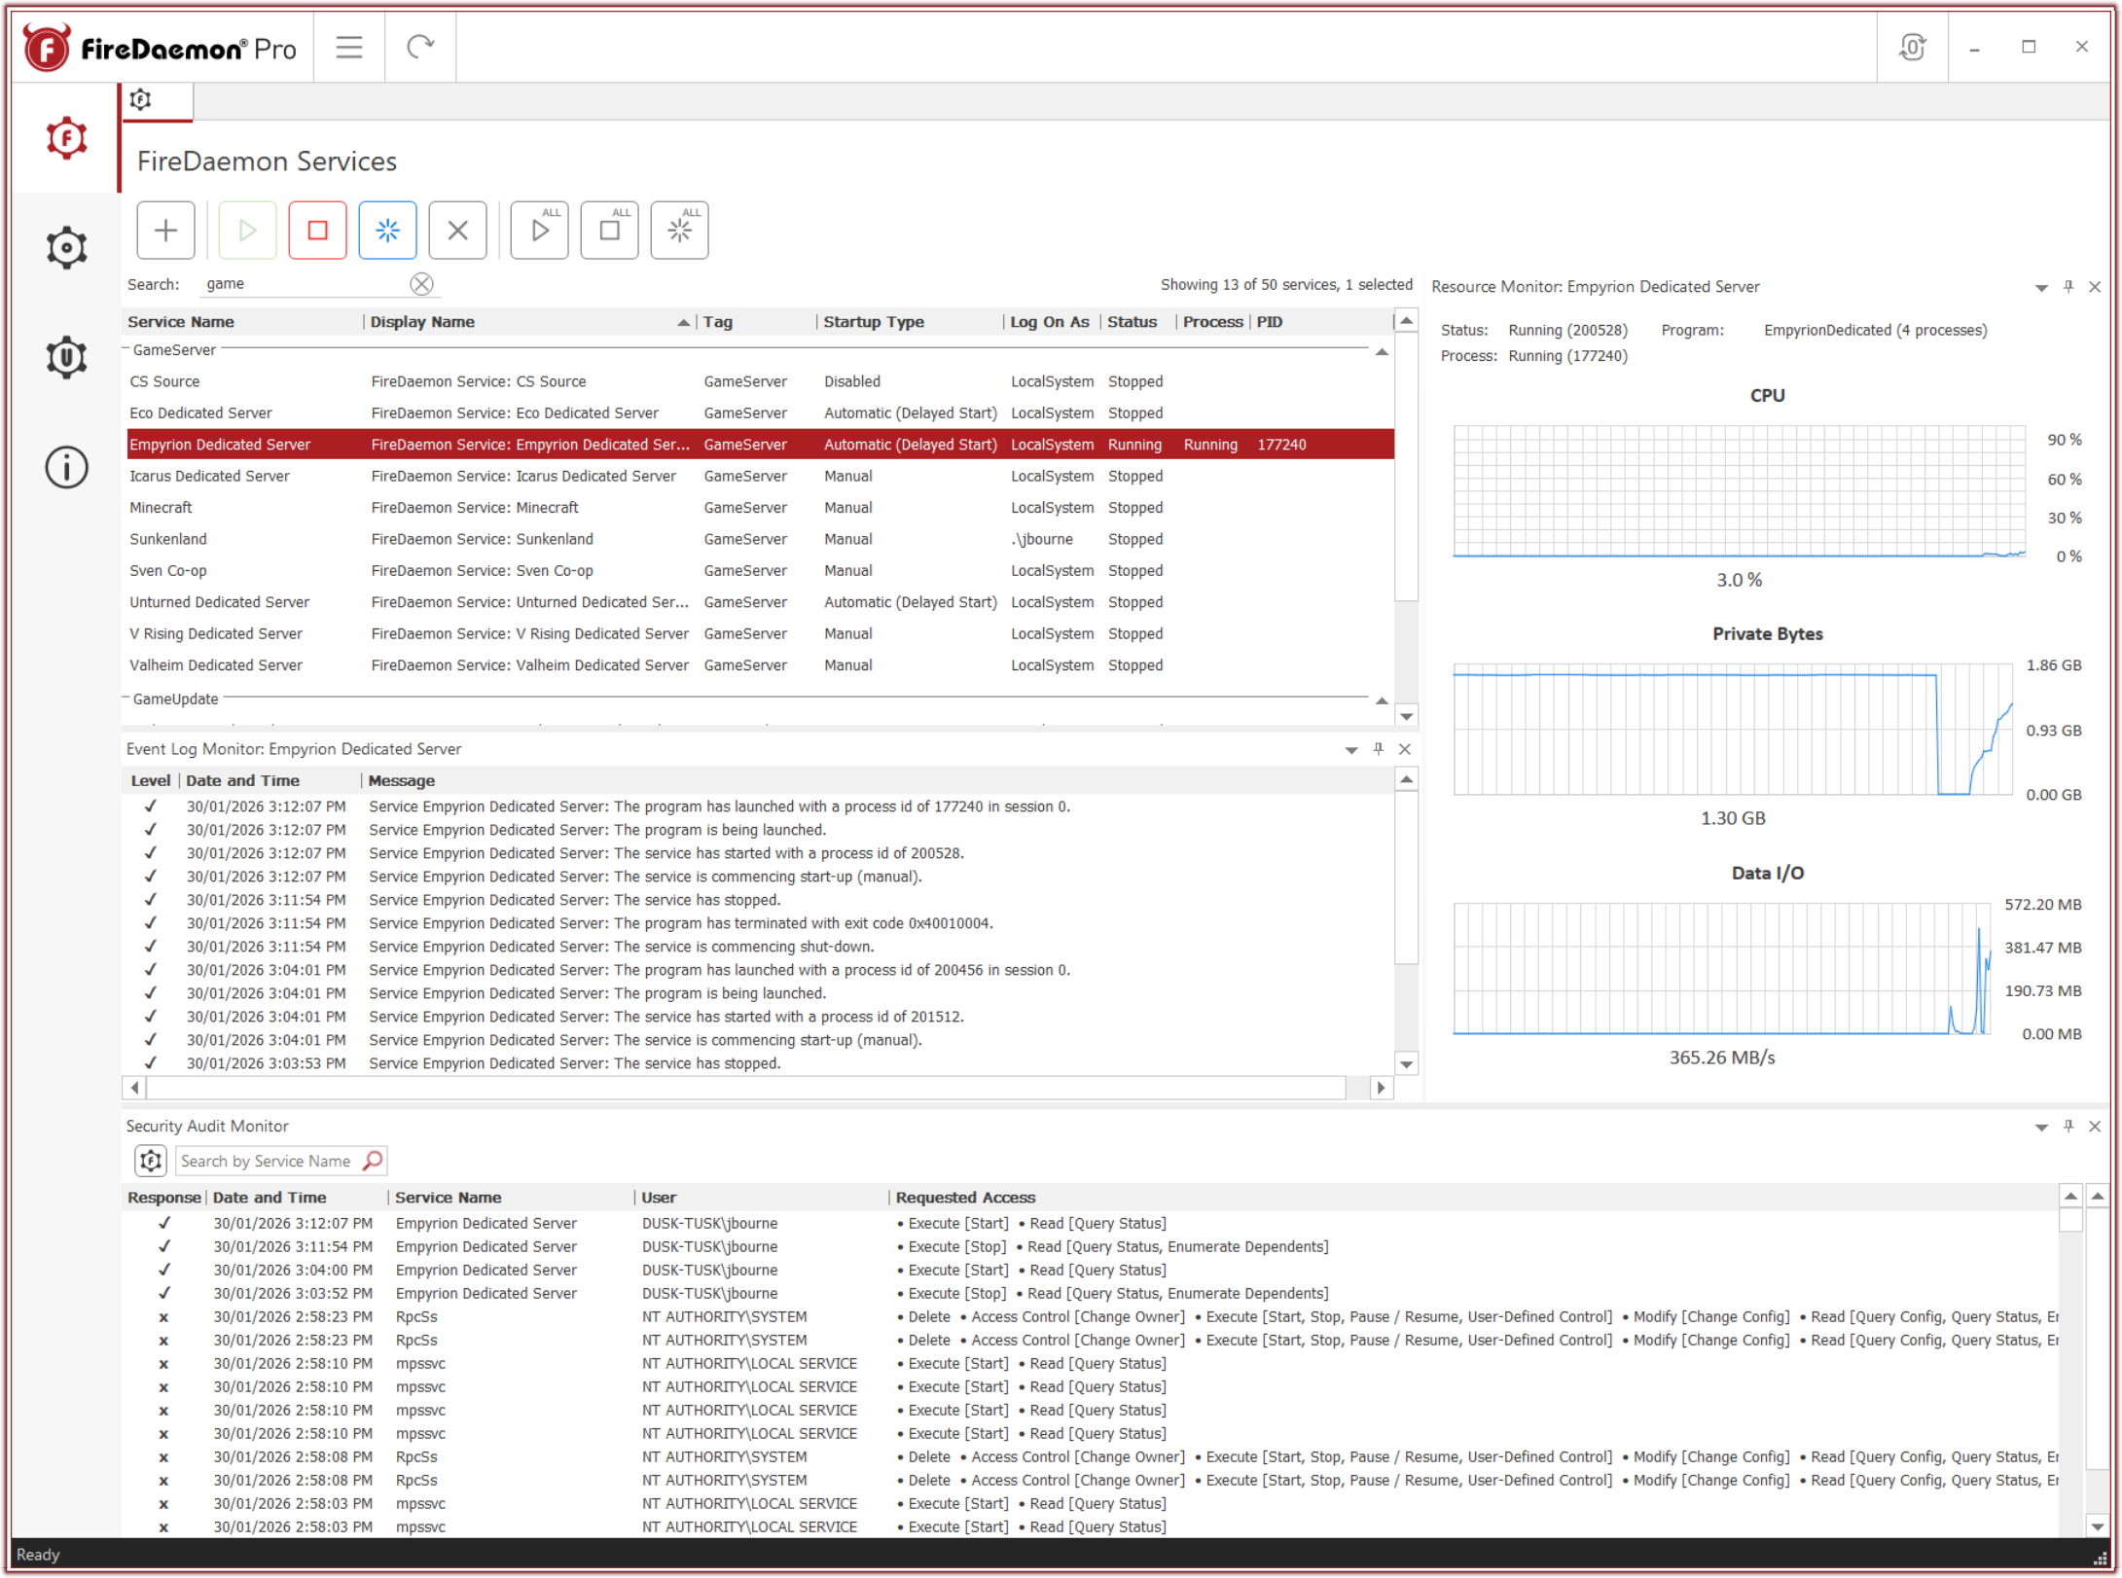Viewport: 2122px width, 1578px height.
Task: Kill the selected service with the X icon
Action: coord(457,230)
